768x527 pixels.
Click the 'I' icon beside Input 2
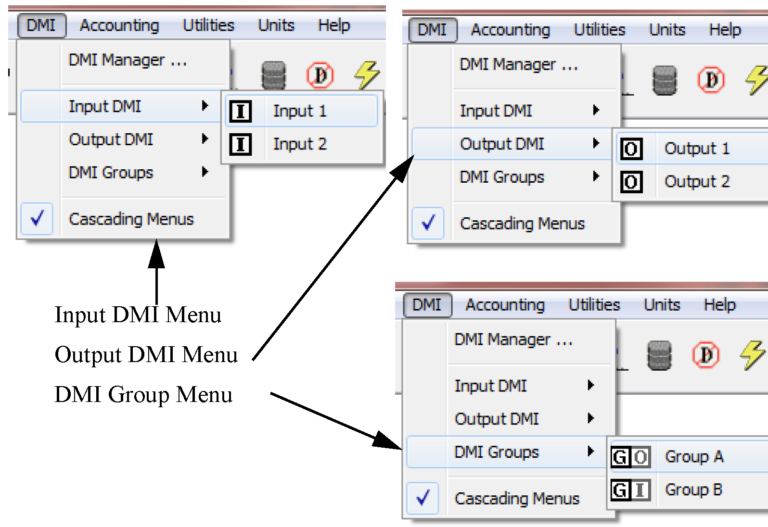click(240, 144)
